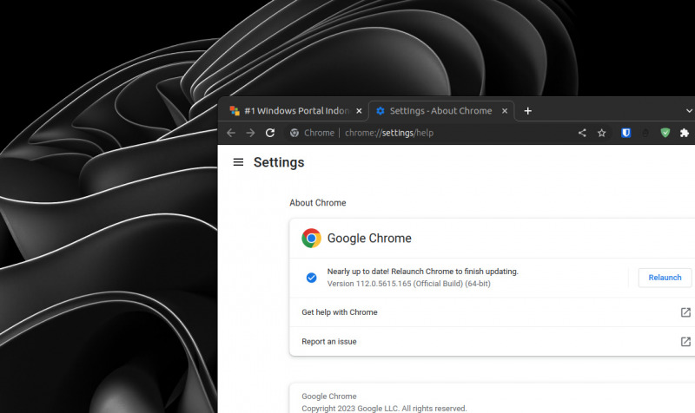Image resolution: width=695 pixels, height=413 pixels.
Task: Open external link icon for Get help
Action: pyautogui.click(x=685, y=312)
